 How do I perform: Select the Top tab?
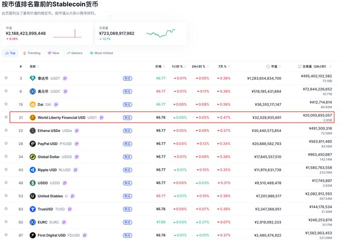tap(10, 53)
